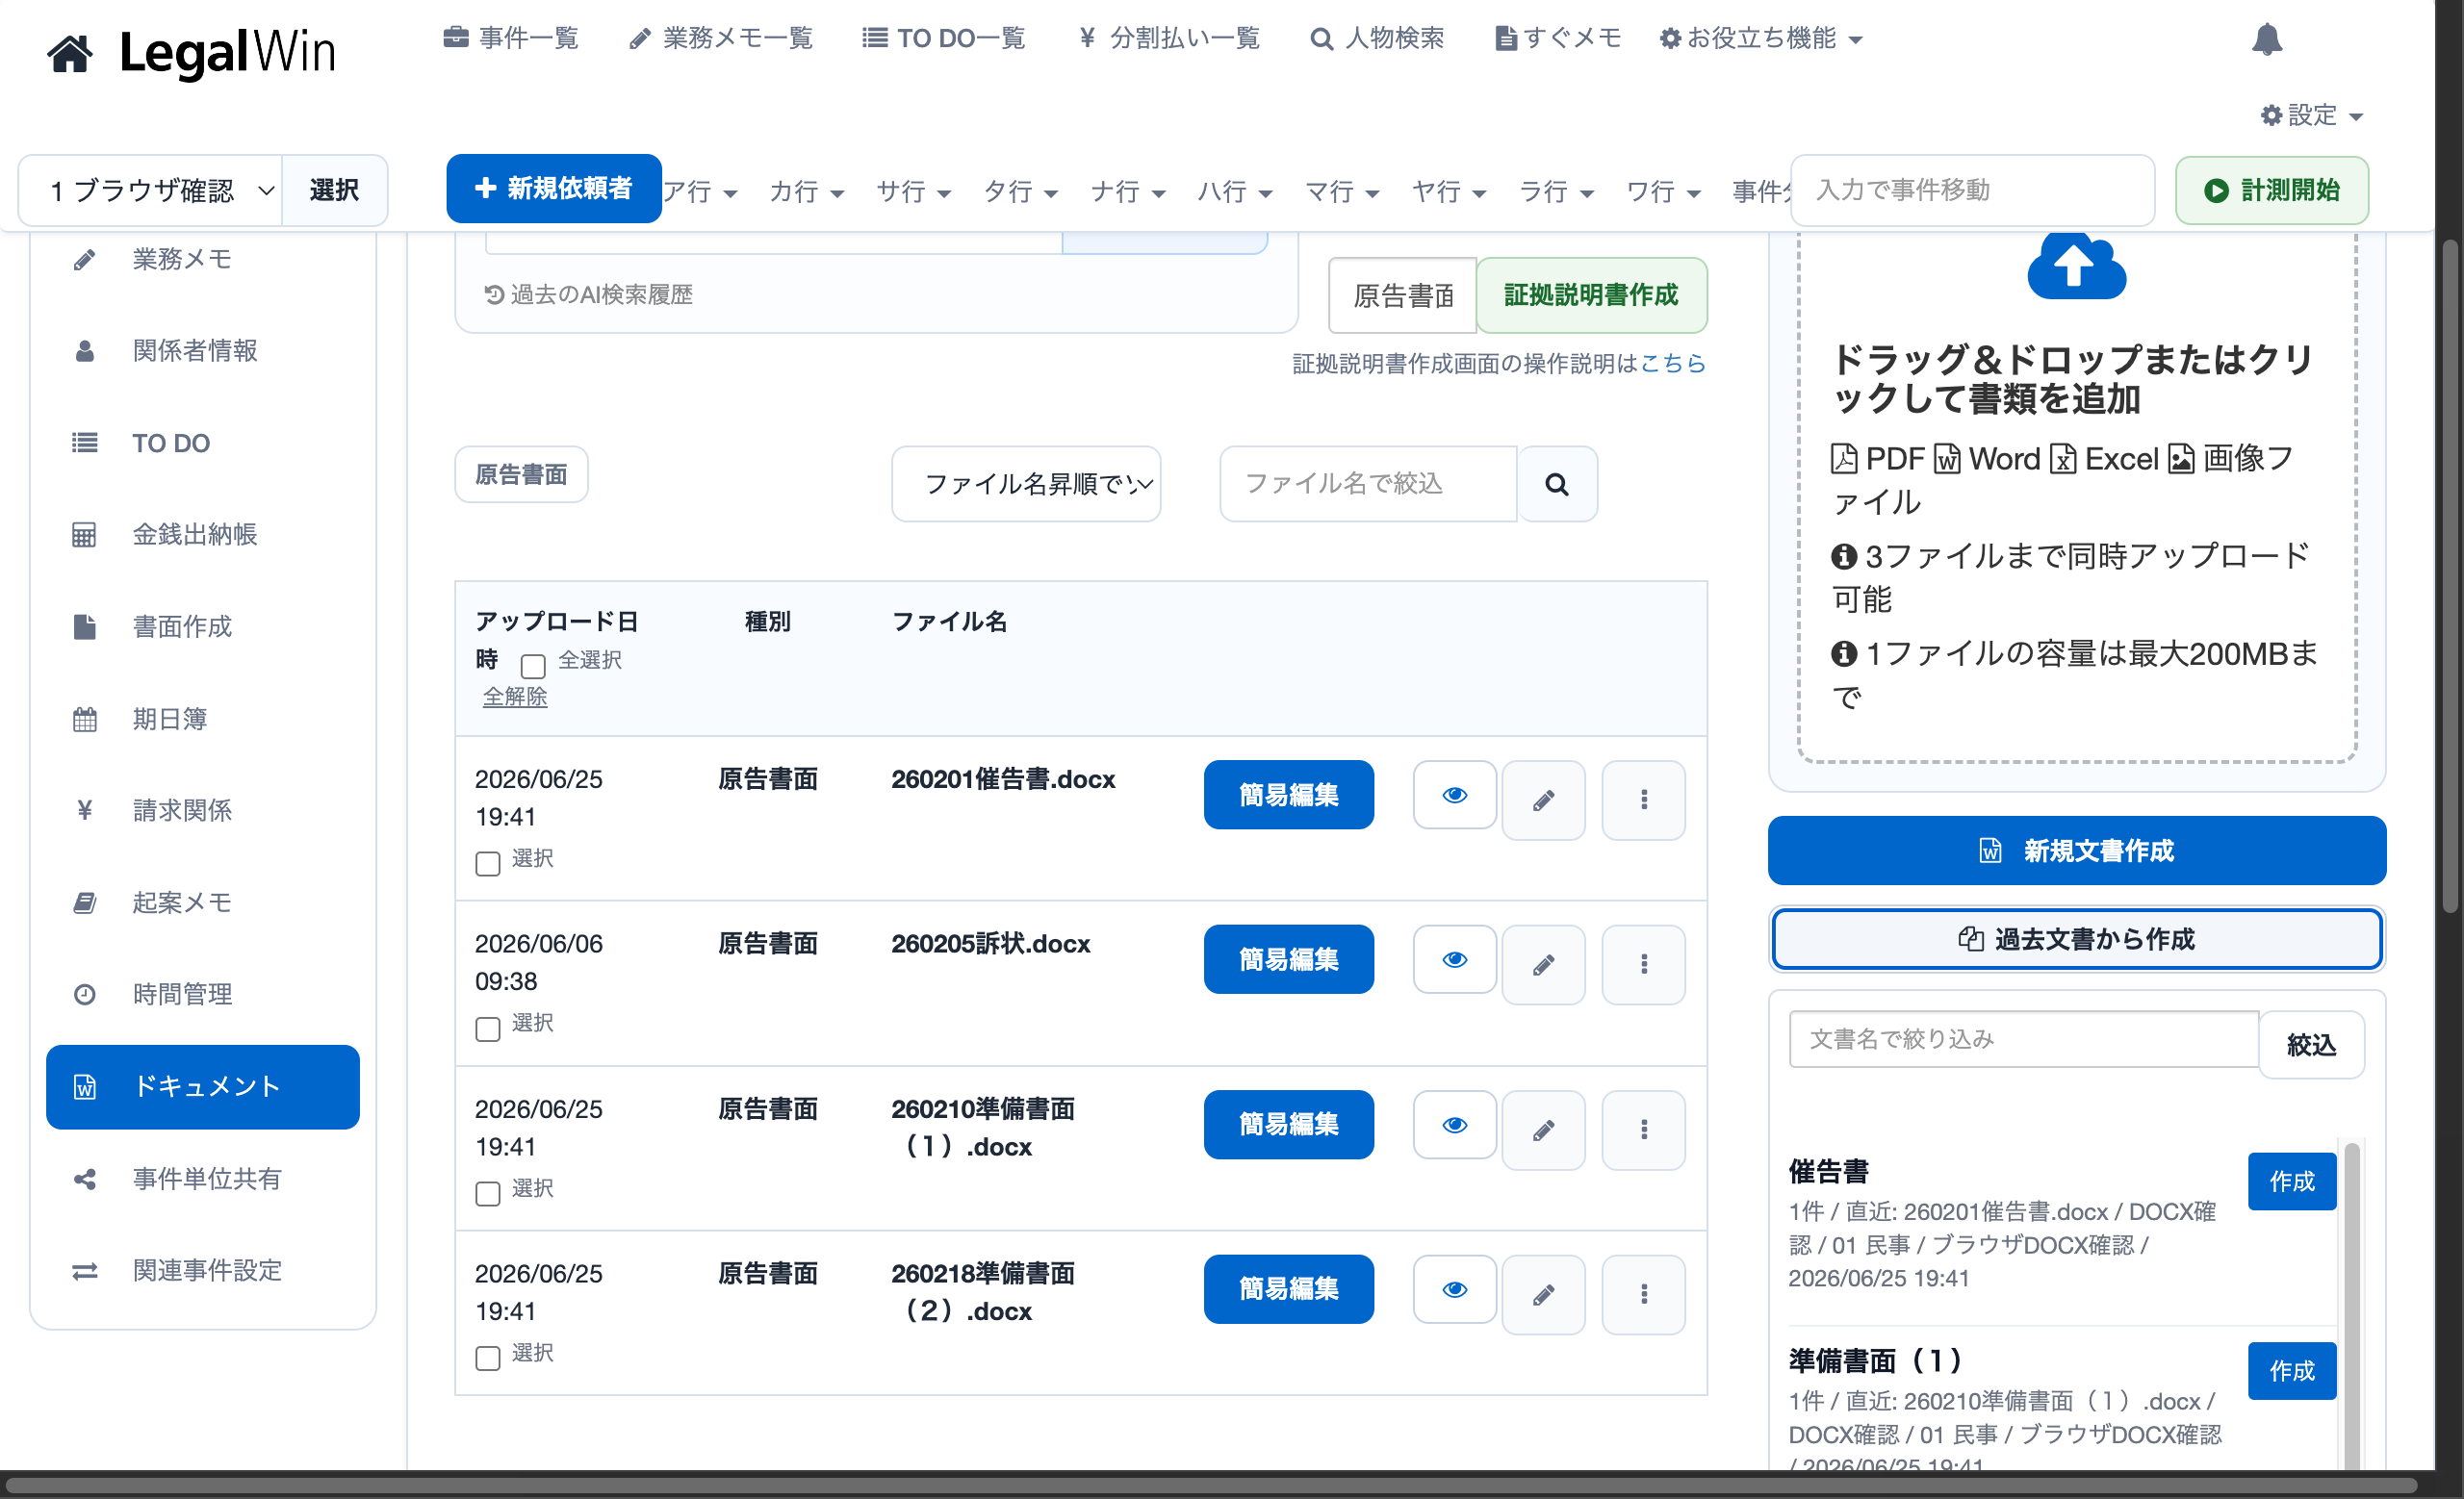2464x1499 pixels.
Task: Click the 過去文書から作成 button
Action: click(2077, 939)
